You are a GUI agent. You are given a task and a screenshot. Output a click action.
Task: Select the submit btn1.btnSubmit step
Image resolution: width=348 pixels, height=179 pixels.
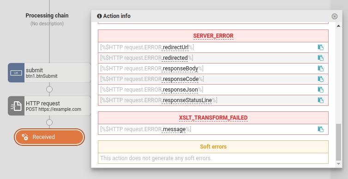pos(49,73)
